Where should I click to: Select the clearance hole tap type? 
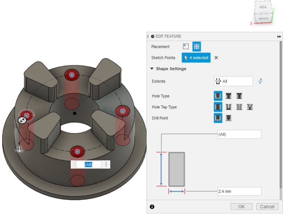click(x=228, y=107)
